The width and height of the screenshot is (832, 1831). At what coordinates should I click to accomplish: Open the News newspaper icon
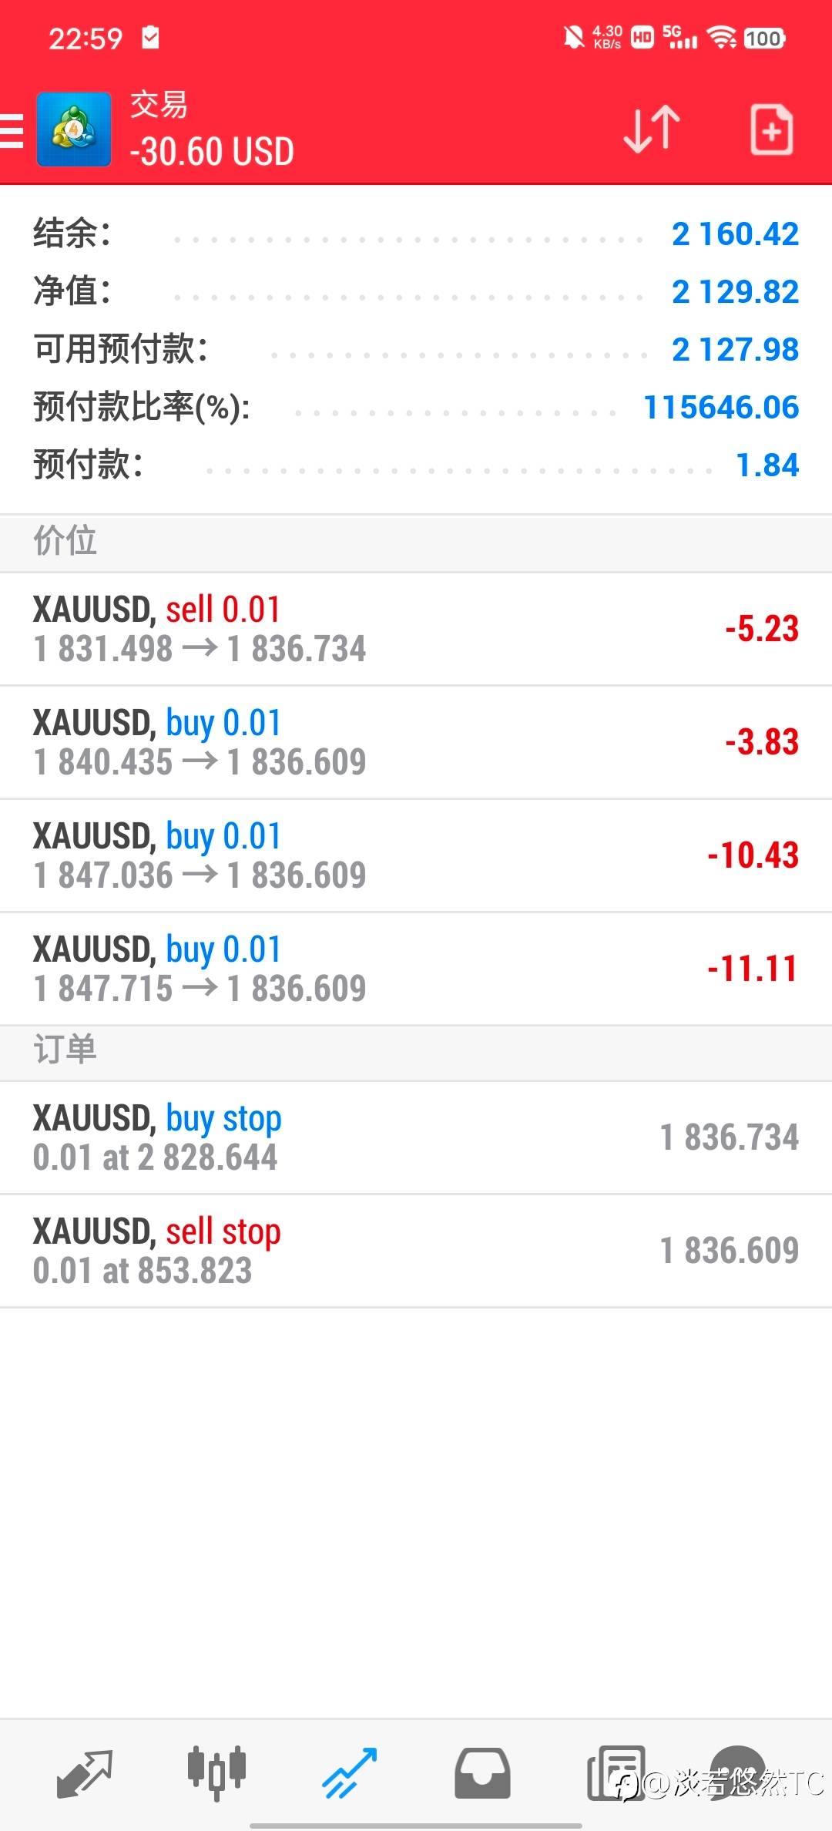click(615, 1772)
